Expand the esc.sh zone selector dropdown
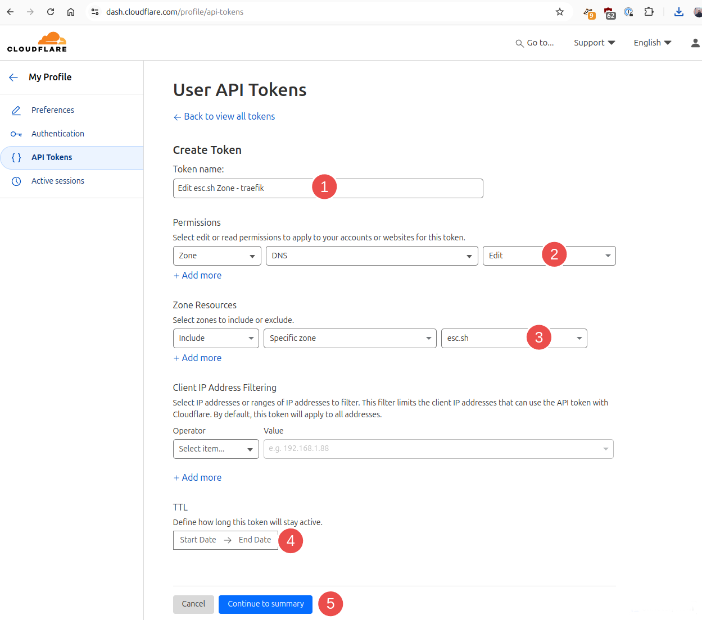 pyautogui.click(x=579, y=338)
